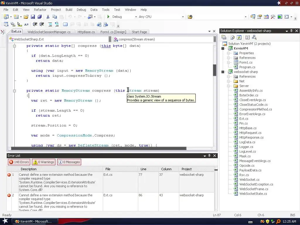
Task: Start debugging with the green play icon
Action: (x=108, y=17)
